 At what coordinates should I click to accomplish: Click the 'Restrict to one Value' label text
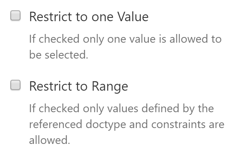(x=88, y=17)
